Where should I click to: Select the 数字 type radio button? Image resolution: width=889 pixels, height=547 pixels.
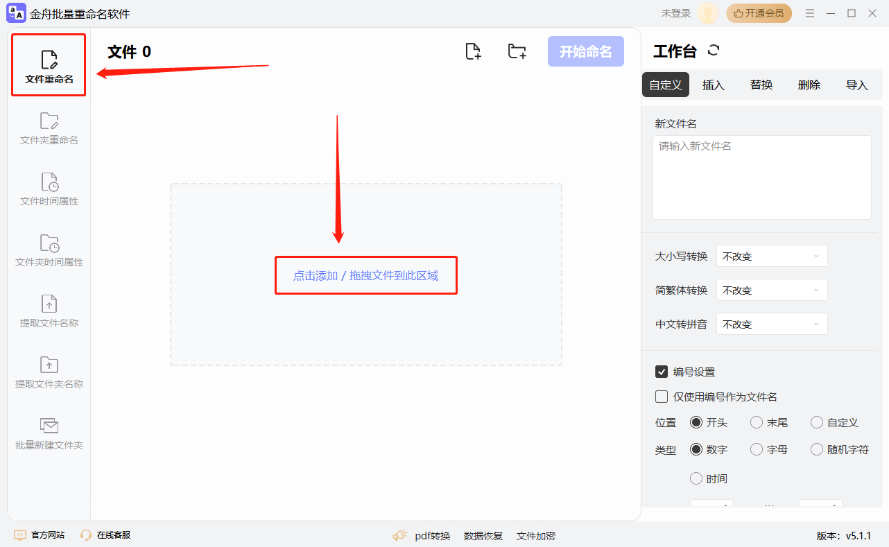pos(696,449)
